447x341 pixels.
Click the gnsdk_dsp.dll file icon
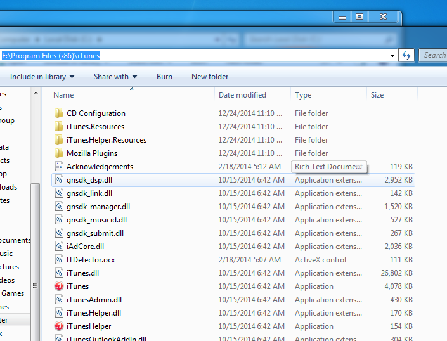(59, 180)
